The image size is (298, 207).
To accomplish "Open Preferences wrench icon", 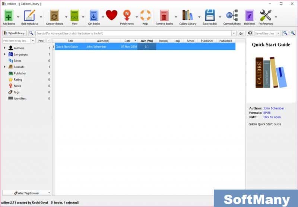I will [x=266, y=15].
